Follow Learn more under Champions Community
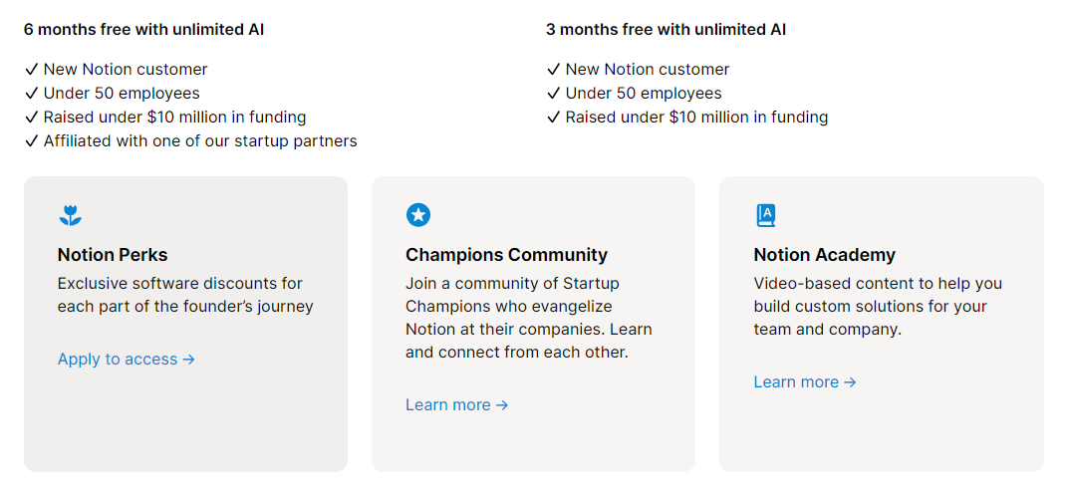 point(456,404)
